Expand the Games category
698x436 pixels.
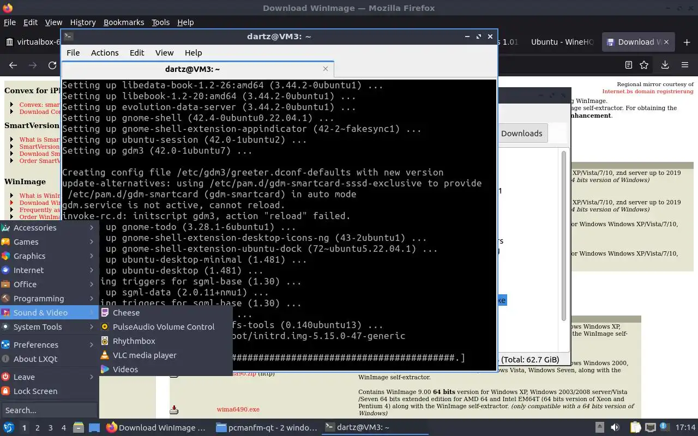coord(49,242)
